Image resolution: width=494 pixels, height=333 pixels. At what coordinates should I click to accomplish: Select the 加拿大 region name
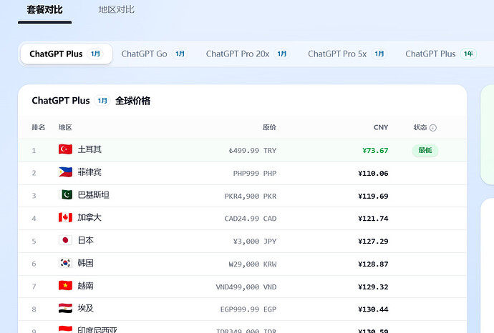89,217
